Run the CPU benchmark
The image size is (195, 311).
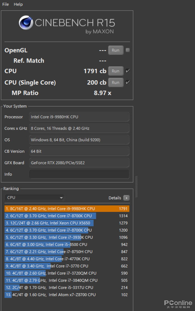click(x=116, y=71)
